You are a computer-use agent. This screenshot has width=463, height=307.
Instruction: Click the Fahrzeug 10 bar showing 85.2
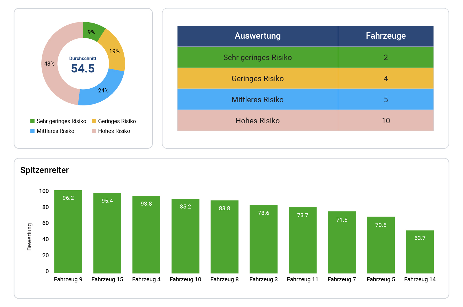coord(185,236)
